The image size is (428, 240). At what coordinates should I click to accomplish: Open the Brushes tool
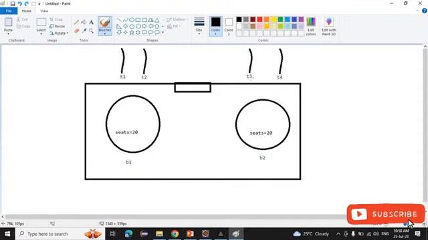click(105, 26)
